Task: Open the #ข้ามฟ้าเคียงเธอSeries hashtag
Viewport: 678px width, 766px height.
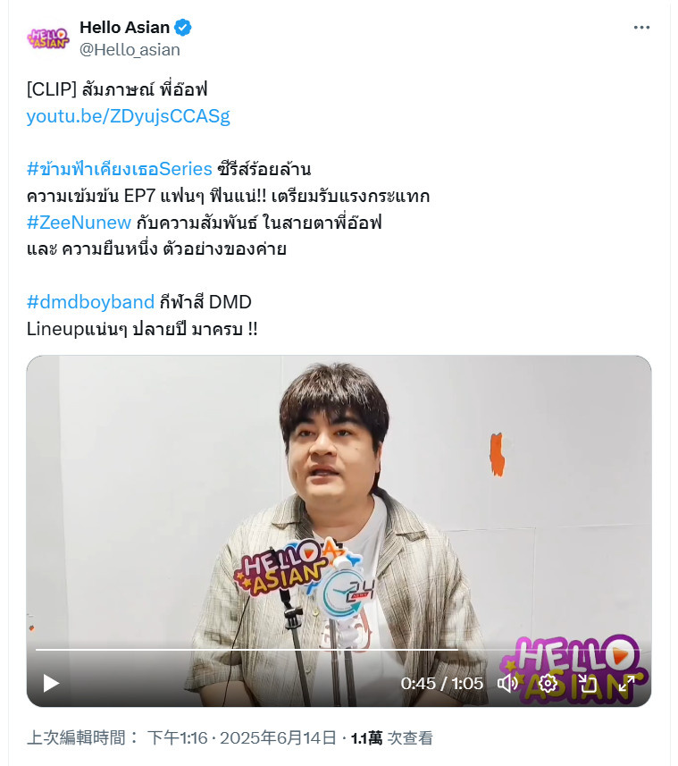Action: tap(120, 169)
